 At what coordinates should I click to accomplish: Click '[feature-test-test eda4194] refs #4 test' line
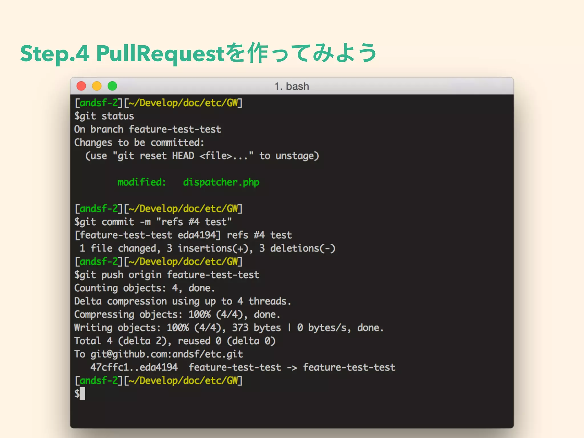(183, 235)
